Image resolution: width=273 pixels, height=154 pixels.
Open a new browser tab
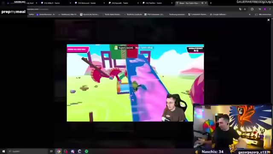point(211,3)
